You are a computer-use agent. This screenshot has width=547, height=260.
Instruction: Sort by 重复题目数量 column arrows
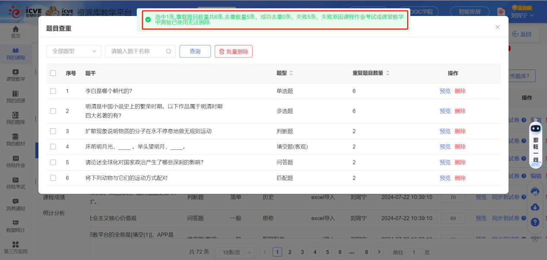coord(387,73)
